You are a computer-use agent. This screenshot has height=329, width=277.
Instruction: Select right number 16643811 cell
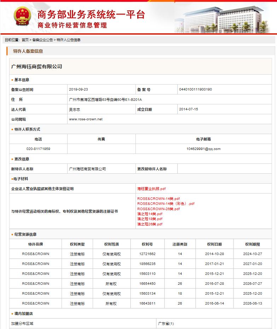(147, 304)
